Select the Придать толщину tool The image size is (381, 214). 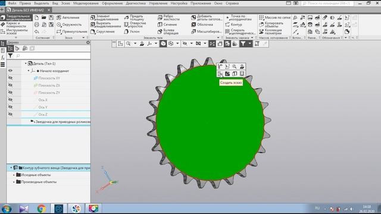point(134,17)
